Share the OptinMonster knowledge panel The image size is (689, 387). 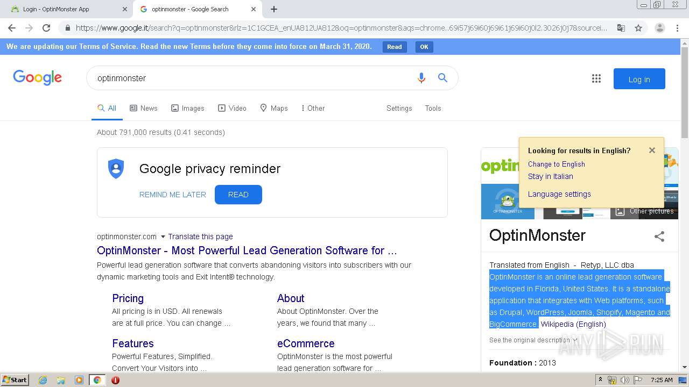point(659,236)
